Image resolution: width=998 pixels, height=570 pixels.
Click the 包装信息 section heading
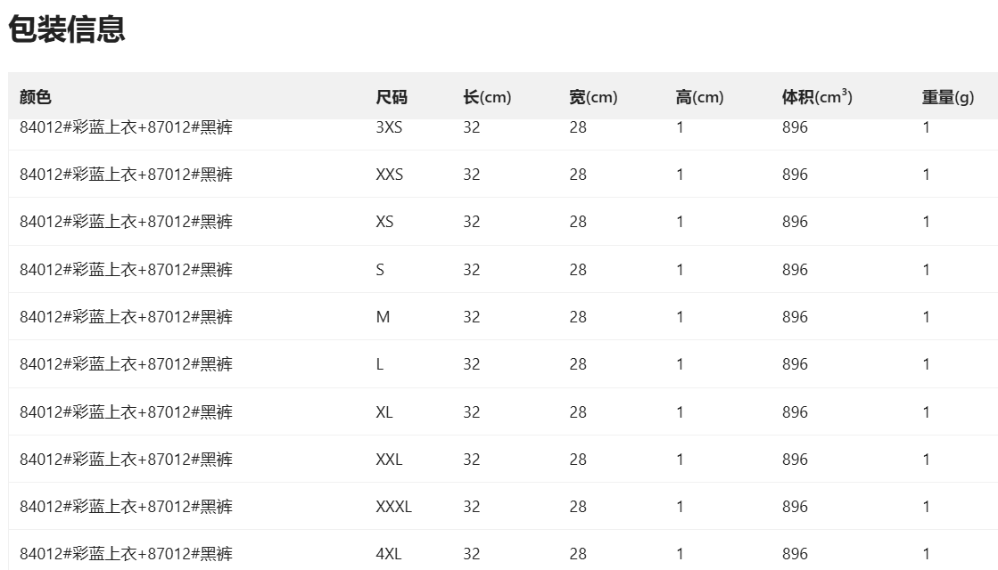pos(67,29)
